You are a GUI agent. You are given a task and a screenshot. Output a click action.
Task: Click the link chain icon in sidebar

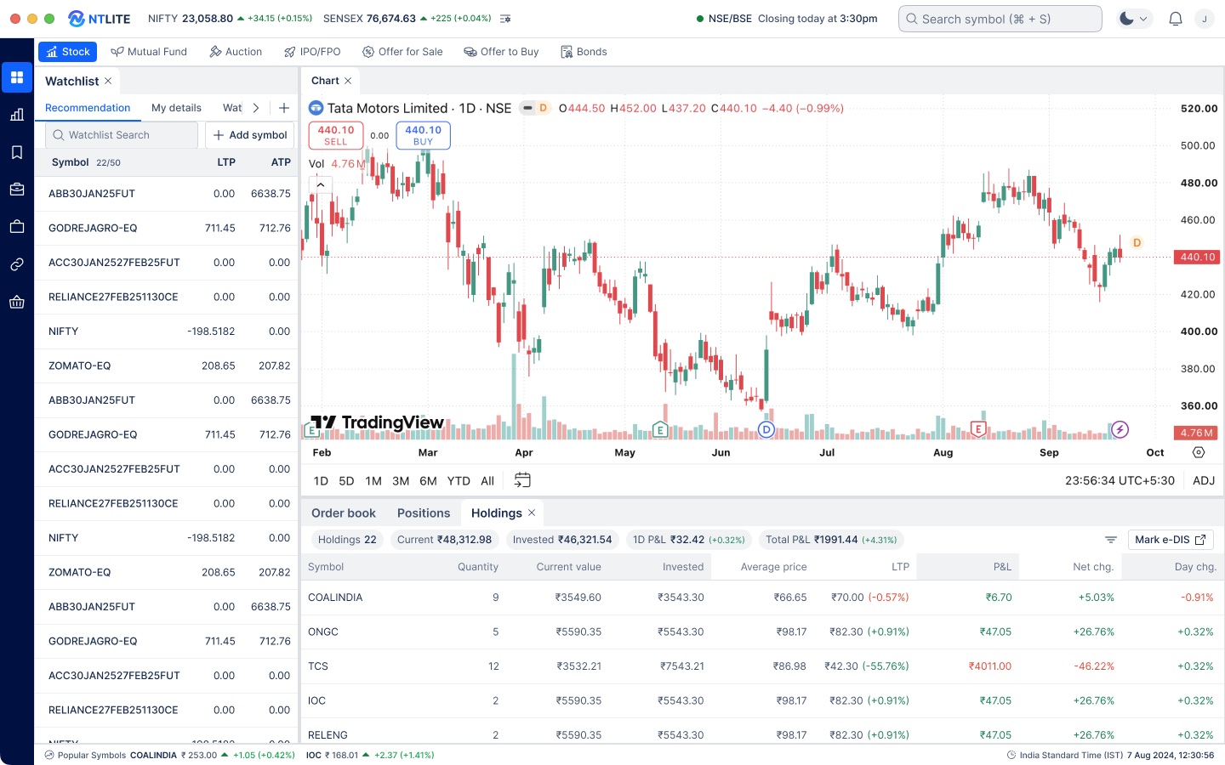coord(17,264)
